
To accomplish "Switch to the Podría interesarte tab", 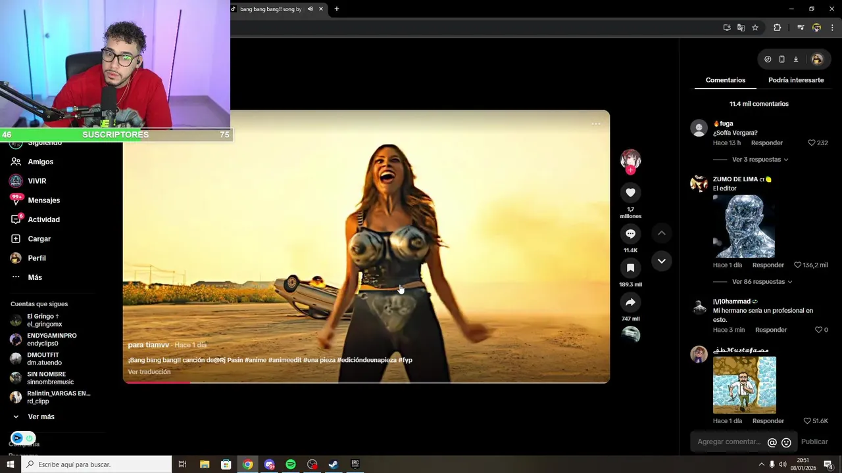I will (x=796, y=80).
